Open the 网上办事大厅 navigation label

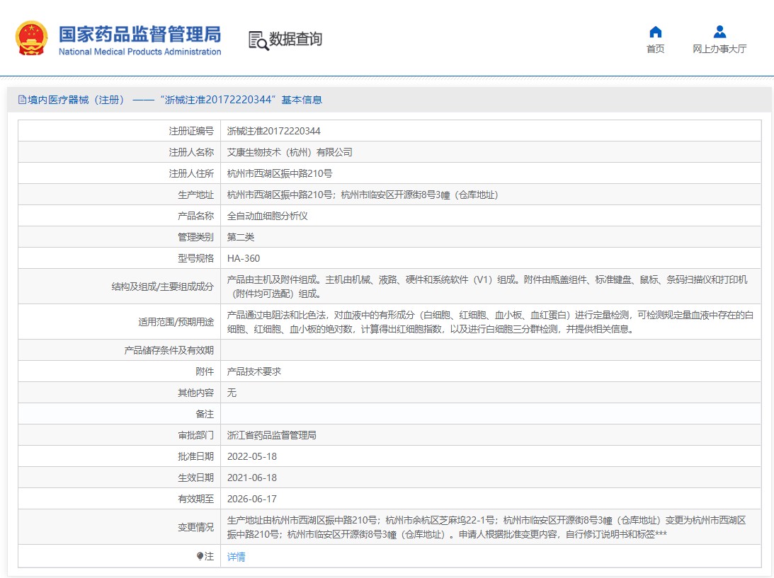tap(719, 49)
